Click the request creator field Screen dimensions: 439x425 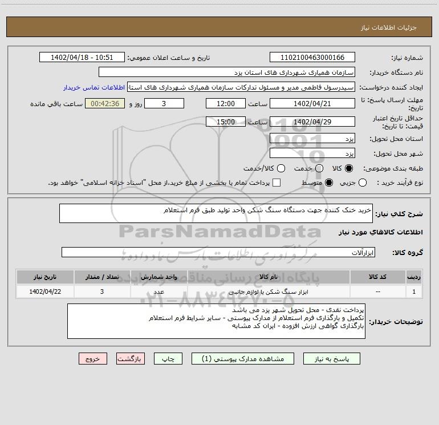point(241,87)
